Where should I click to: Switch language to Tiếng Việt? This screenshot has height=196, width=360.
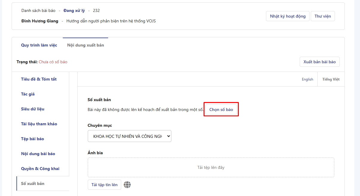pos(331,79)
